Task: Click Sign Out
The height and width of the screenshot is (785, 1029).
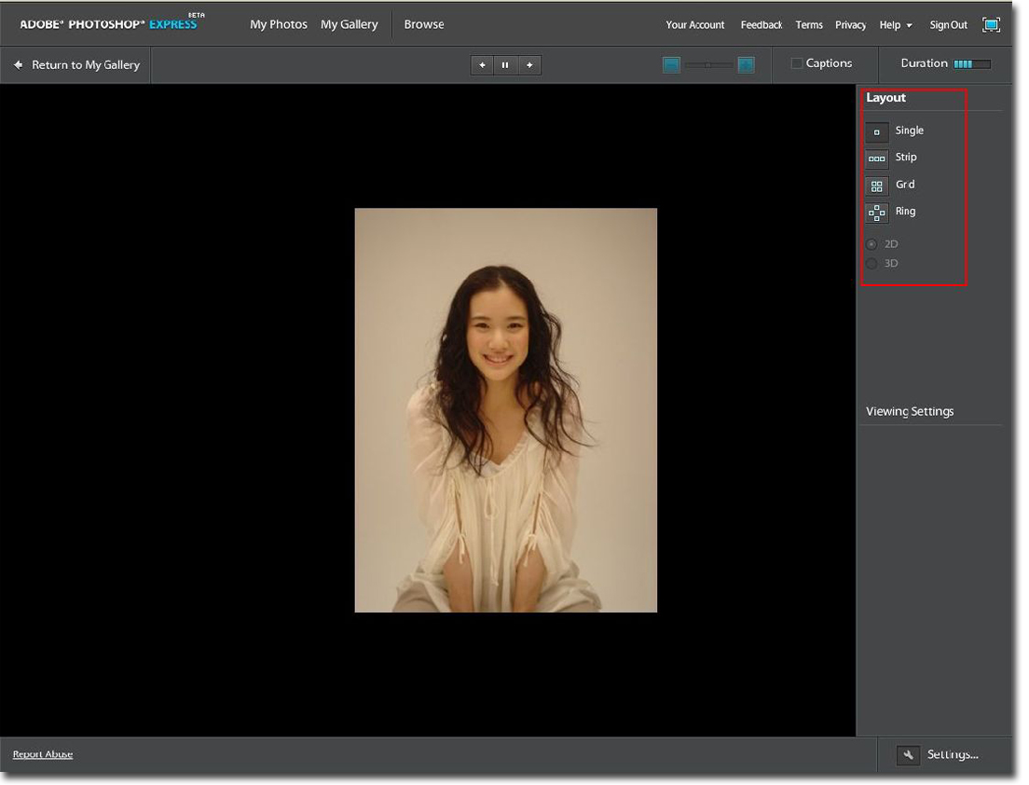Action: (948, 25)
